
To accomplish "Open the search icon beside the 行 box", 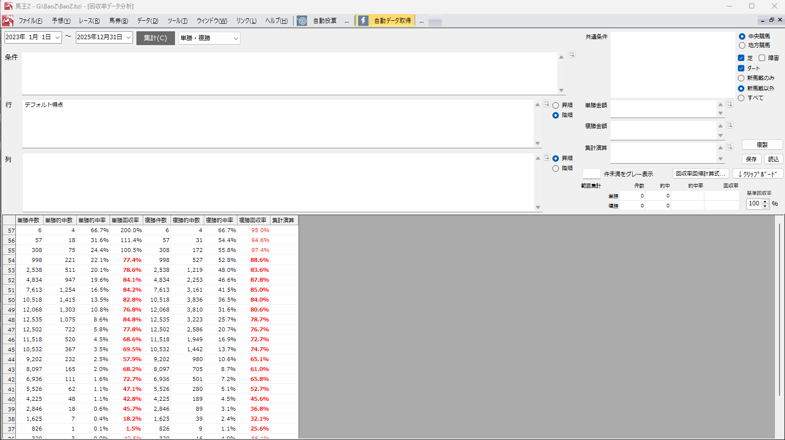I will (546, 104).
